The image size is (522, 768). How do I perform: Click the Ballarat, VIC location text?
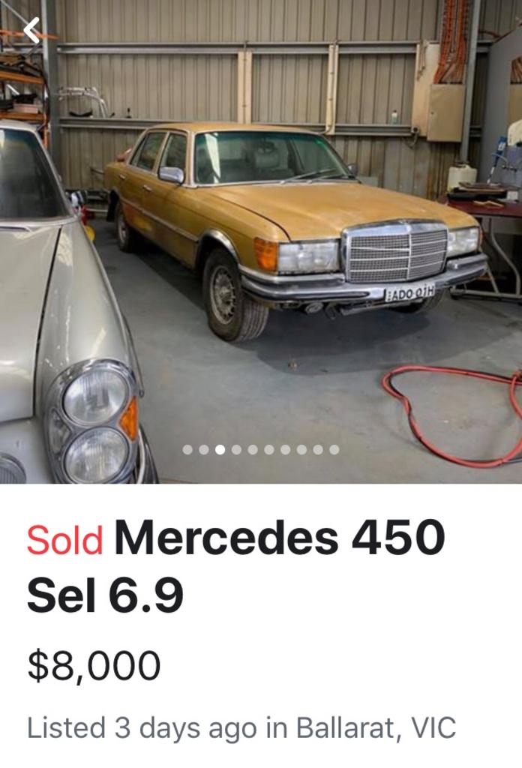tap(376, 728)
